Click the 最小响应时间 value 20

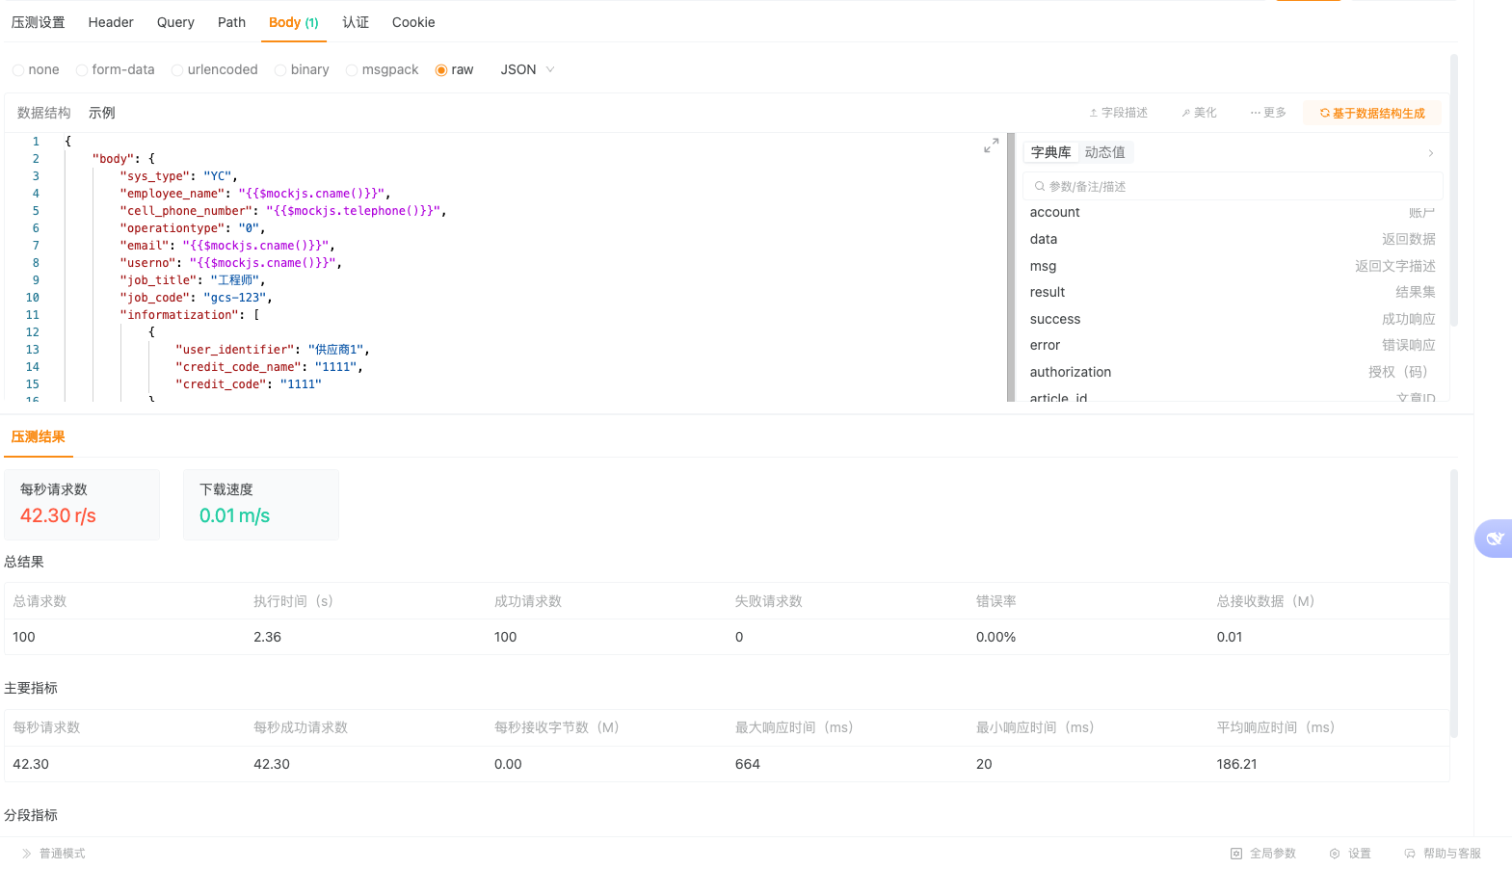(984, 764)
